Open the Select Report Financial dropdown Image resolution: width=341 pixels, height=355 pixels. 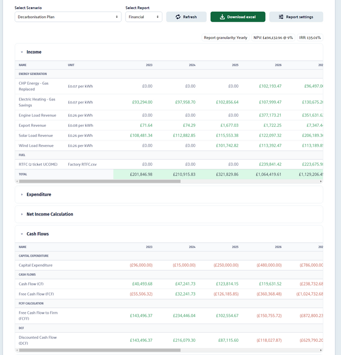point(144,17)
